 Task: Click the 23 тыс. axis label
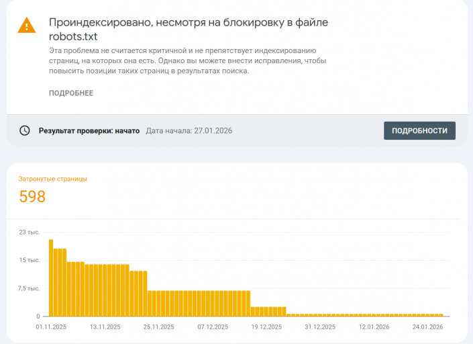click(30, 232)
